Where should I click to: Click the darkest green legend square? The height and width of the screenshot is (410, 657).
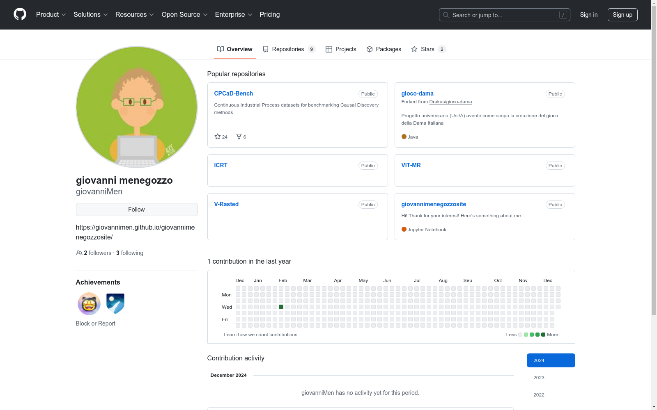[x=543, y=335]
